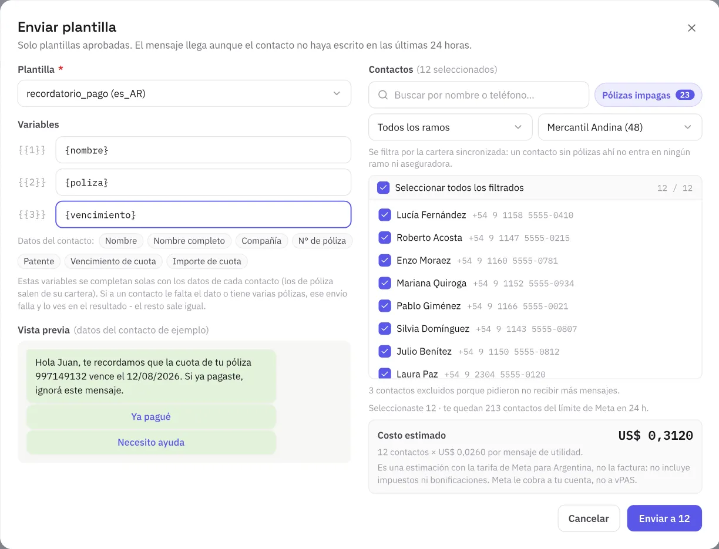Click the Costo estimado label

coord(412,436)
